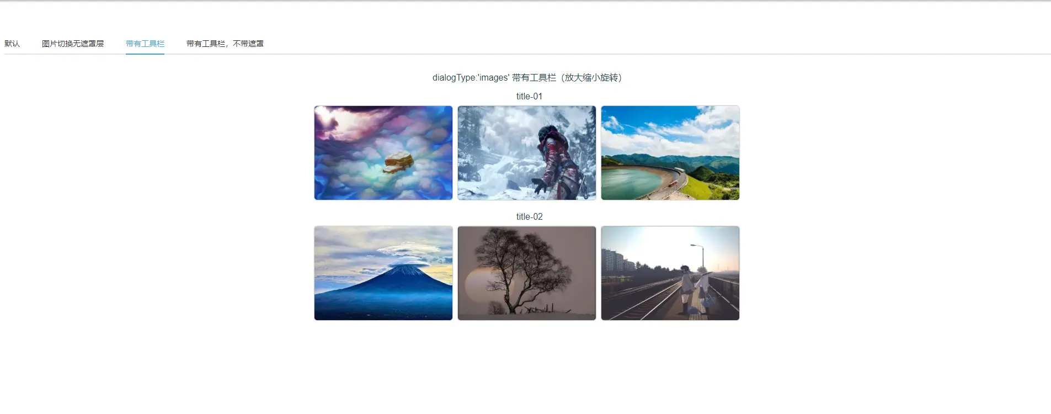
Task: Open the reservoir dam landscape thumbnail
Action: pyautogui.click(x=670, y=153)
